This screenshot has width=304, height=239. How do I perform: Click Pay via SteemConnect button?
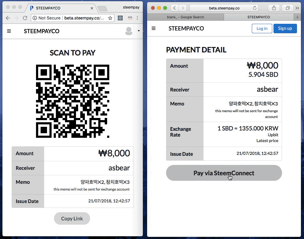[224, 173]
